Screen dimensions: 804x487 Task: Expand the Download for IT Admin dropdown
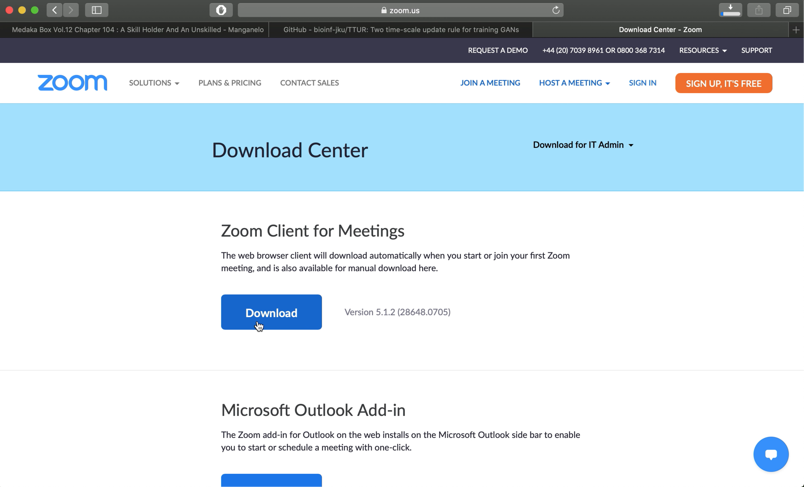coord(583,145)
